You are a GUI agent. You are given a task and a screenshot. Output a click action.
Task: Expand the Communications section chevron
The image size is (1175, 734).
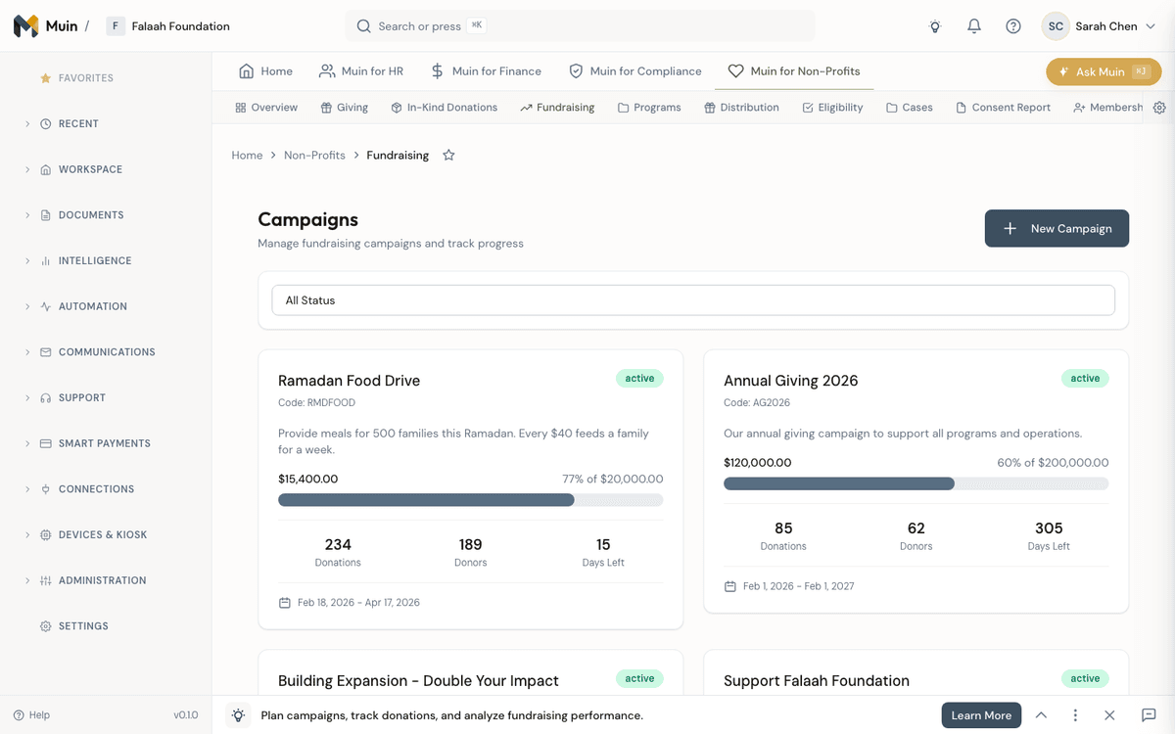[27, 352]
